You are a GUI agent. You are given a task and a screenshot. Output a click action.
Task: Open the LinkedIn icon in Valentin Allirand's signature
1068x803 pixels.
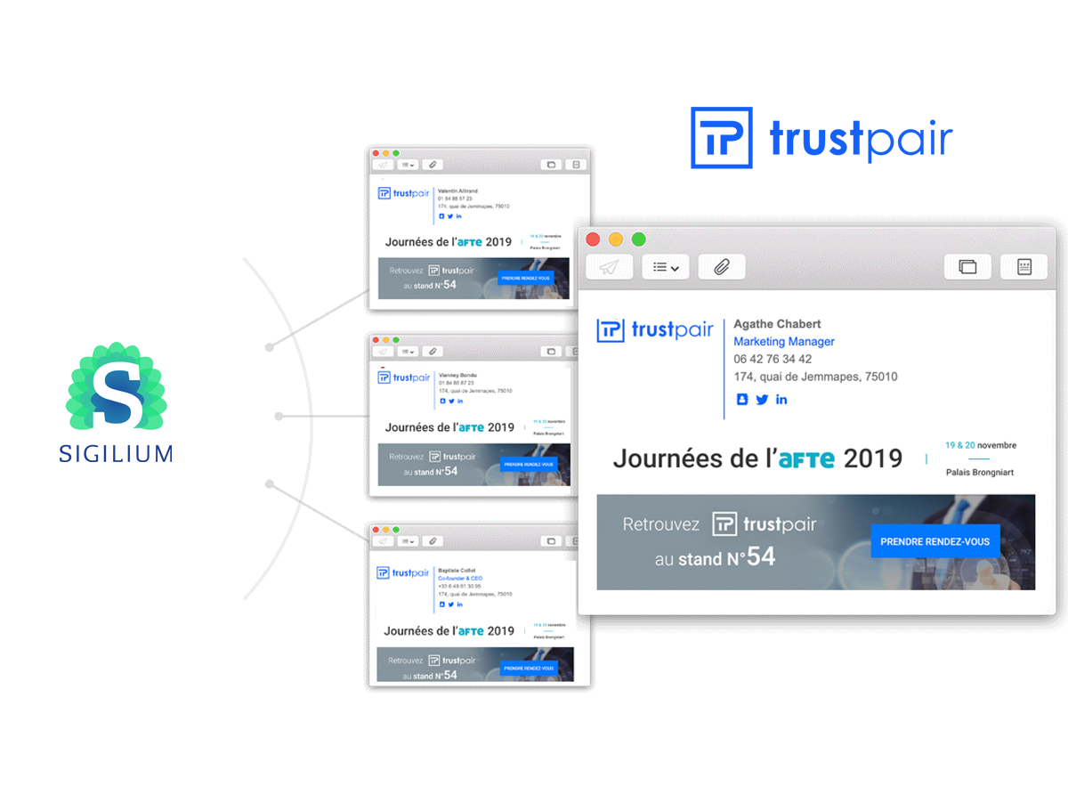[x=459, y=216]
